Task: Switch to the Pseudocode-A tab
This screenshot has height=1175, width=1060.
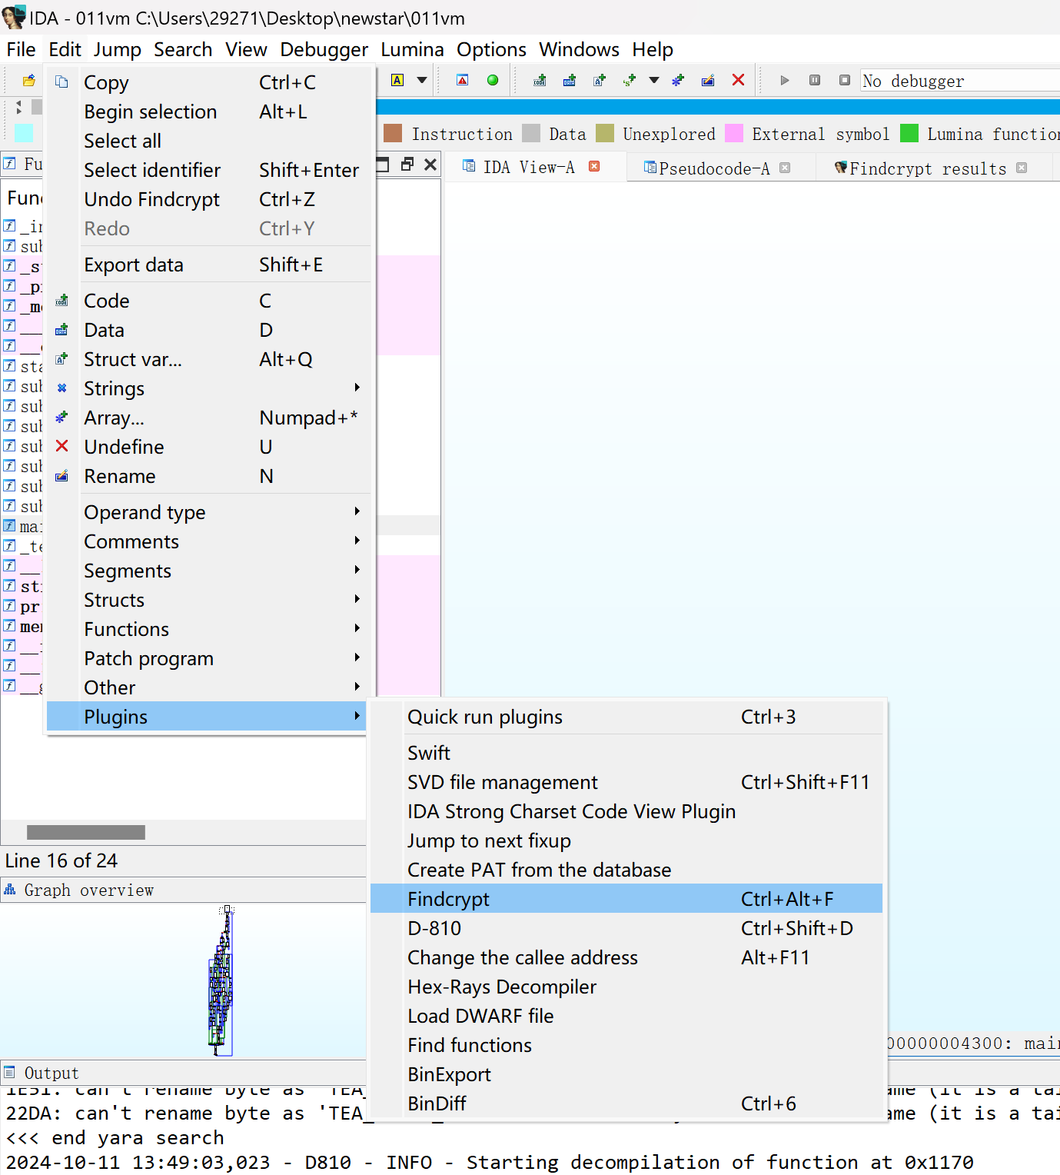Action: (x=715, y=168)
